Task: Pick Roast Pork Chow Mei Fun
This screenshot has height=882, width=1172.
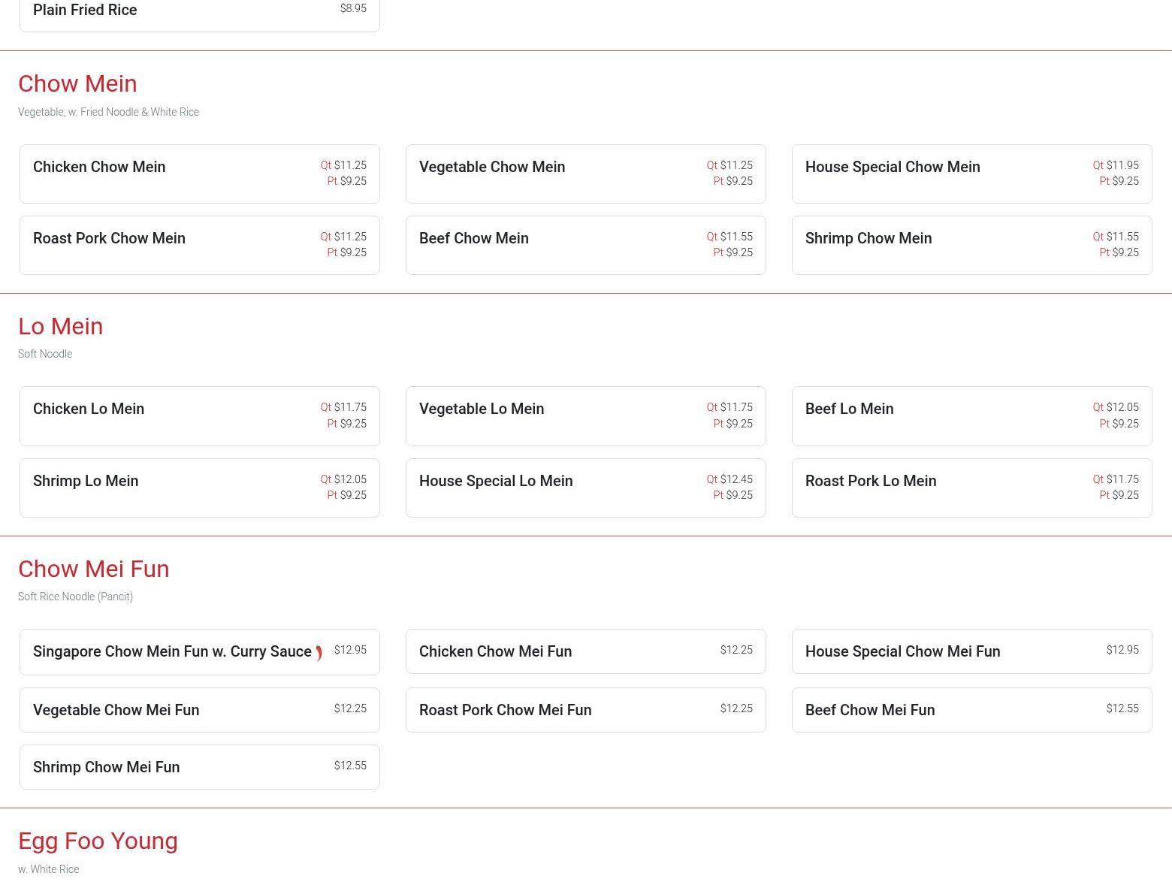Action: coord(586,710)
